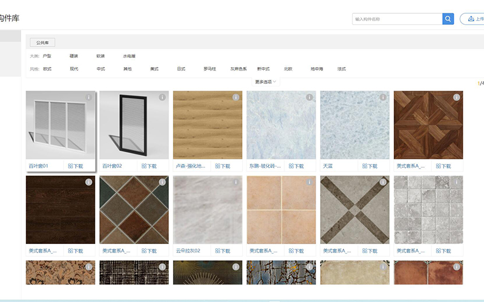The image size is (484, 302).
Task: Info icon on diamond brown-green tile thumbnail
Action: tap(162, 182)
